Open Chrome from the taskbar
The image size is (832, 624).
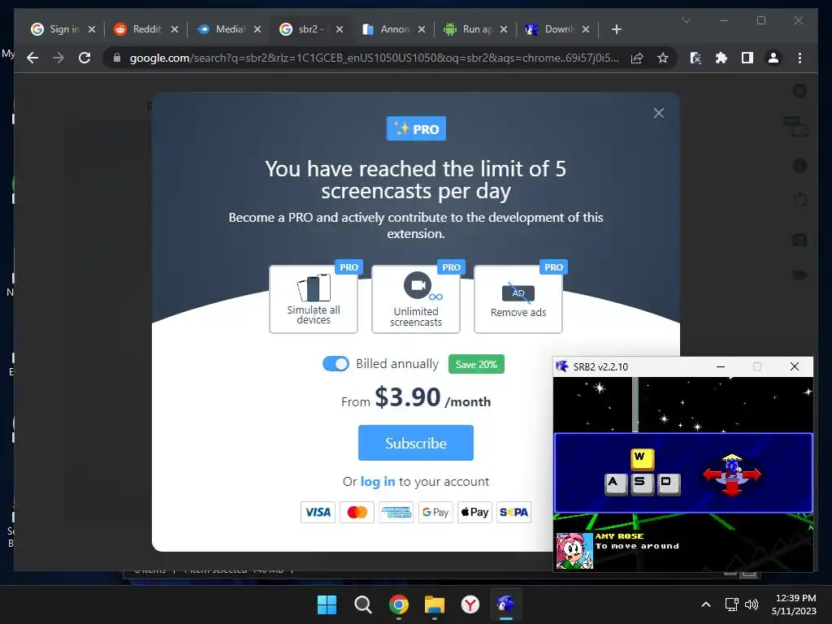pyautogui.click(x=398, y=604)
